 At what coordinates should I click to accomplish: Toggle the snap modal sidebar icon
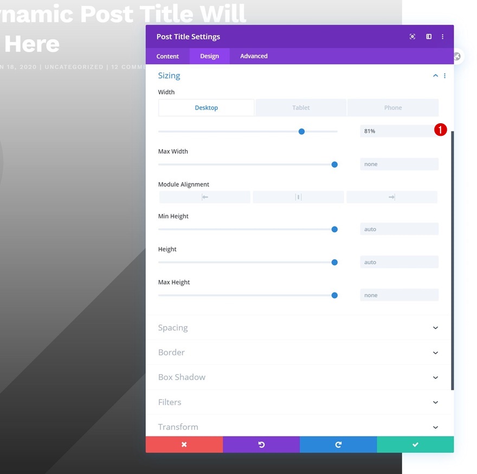pos(429,36)
